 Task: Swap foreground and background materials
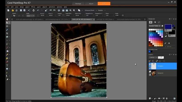(x=167, y=33)
